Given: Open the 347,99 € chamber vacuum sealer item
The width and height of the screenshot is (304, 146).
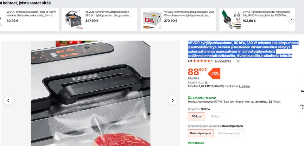Looking at the screenshot, I should click(100, 19).
